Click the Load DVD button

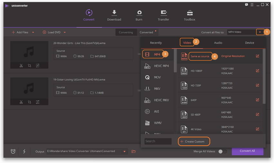tap(52, 32)
